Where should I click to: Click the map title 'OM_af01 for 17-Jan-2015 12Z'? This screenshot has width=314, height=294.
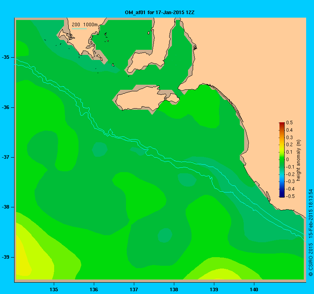tap(160, 13)
